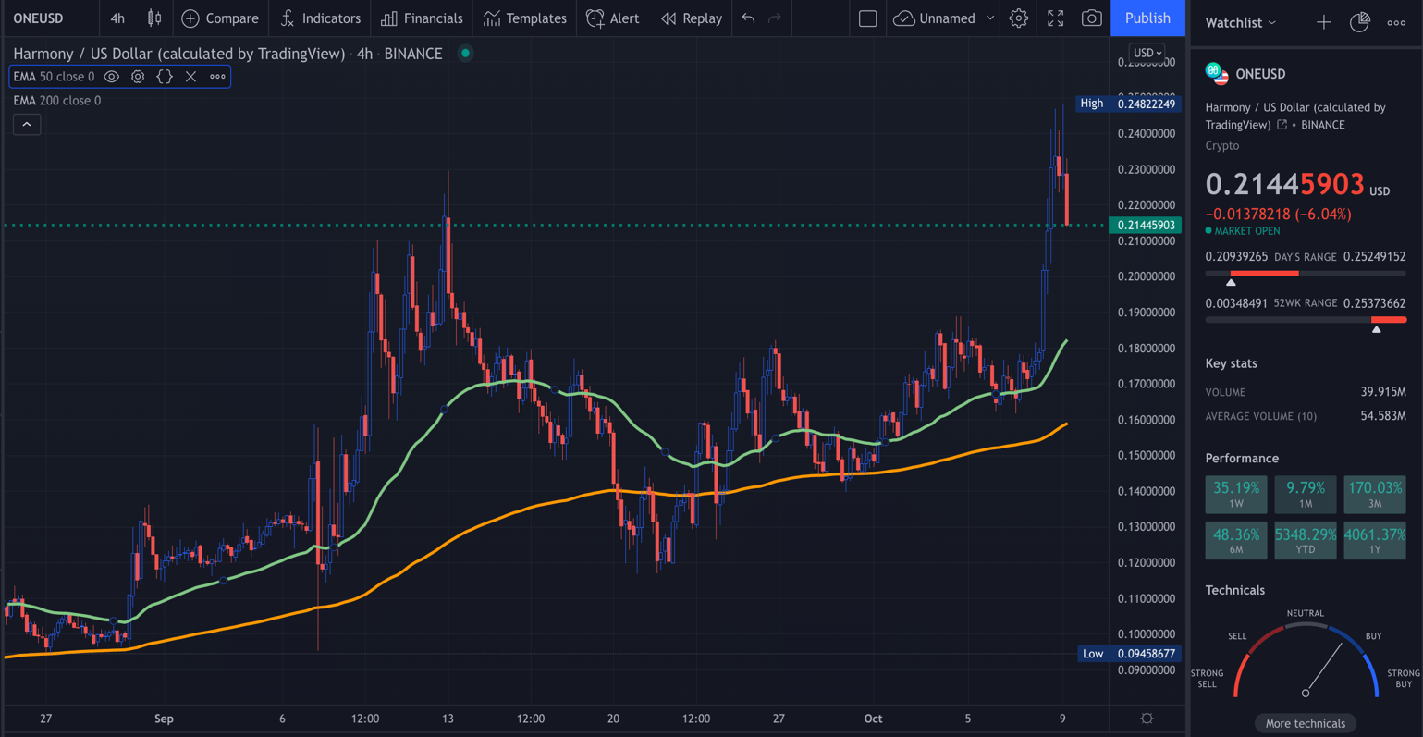Screen dimensions: 1423x737
Task: Open the time axis settings gear
Action: pyautogui.click(x=1147, y=719)
